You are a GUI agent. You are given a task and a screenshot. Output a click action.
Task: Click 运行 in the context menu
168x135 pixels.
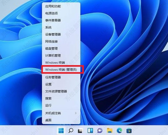click(61, 106)
